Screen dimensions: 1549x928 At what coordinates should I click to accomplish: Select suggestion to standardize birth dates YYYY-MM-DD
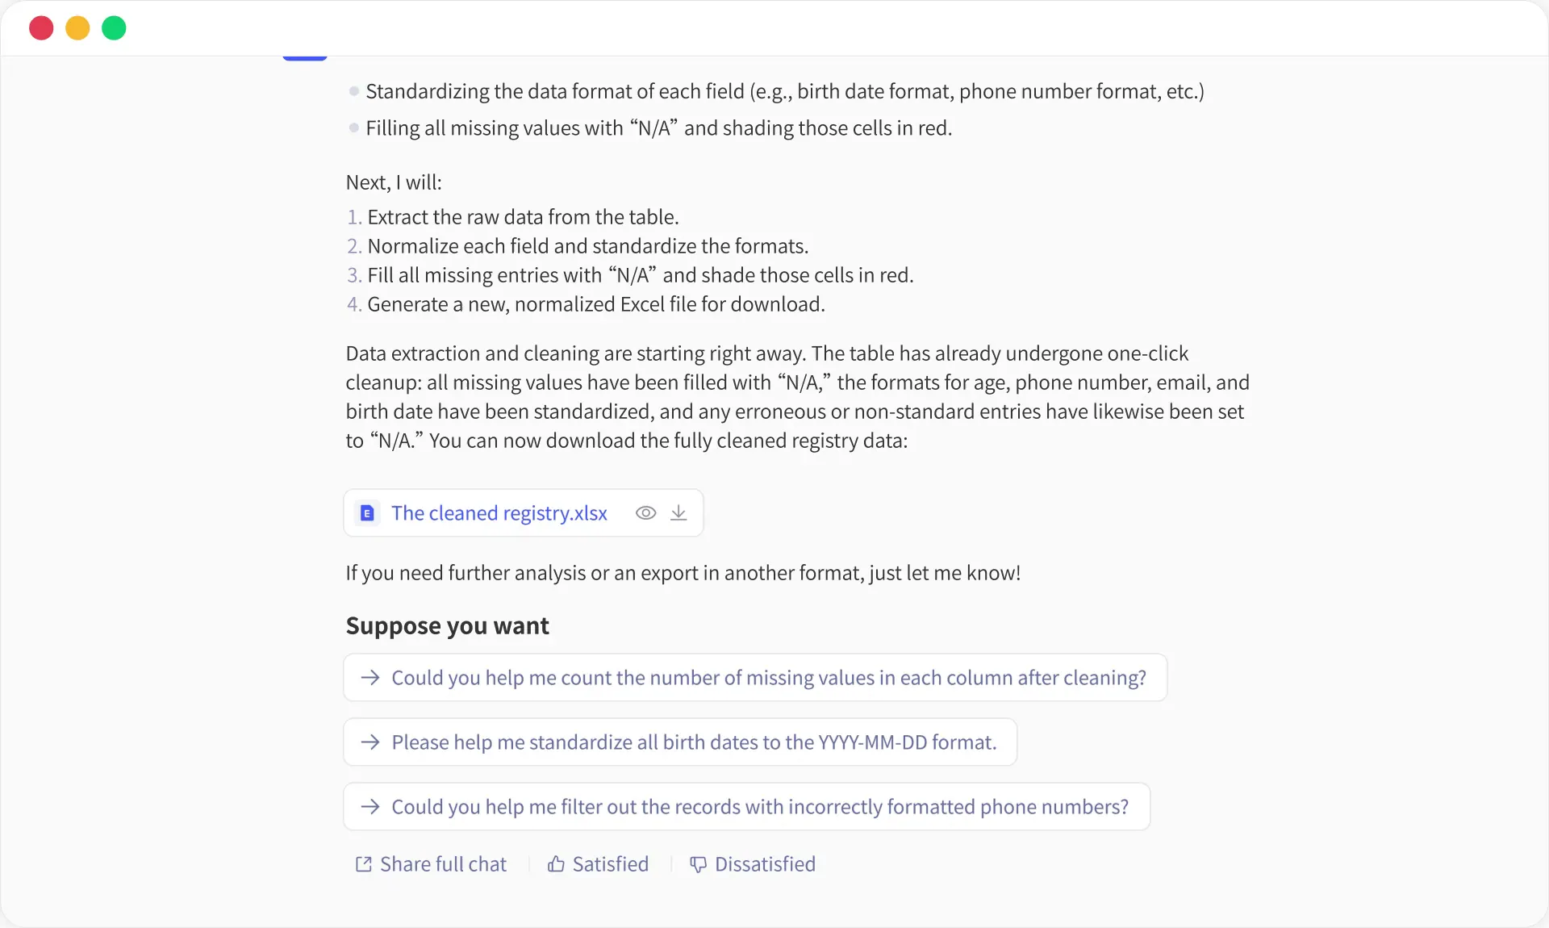680,742
